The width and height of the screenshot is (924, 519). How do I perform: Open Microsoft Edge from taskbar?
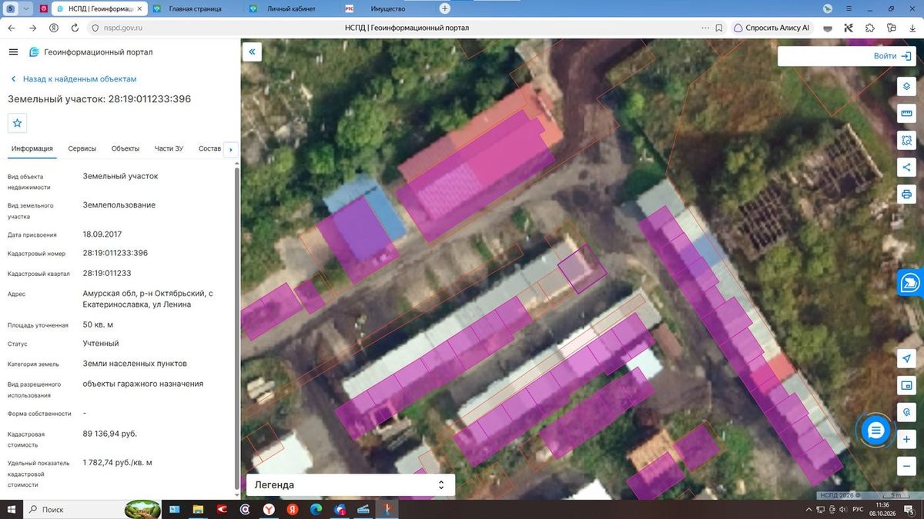(x=316, y=509)
